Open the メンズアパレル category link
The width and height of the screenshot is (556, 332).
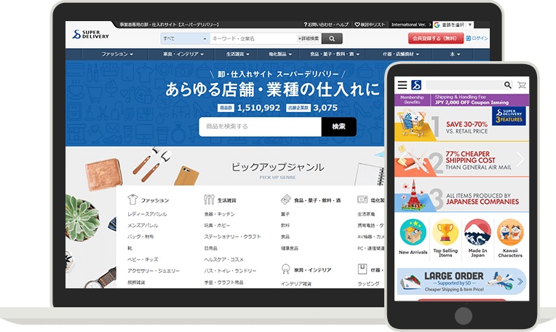tap(143, 226)
